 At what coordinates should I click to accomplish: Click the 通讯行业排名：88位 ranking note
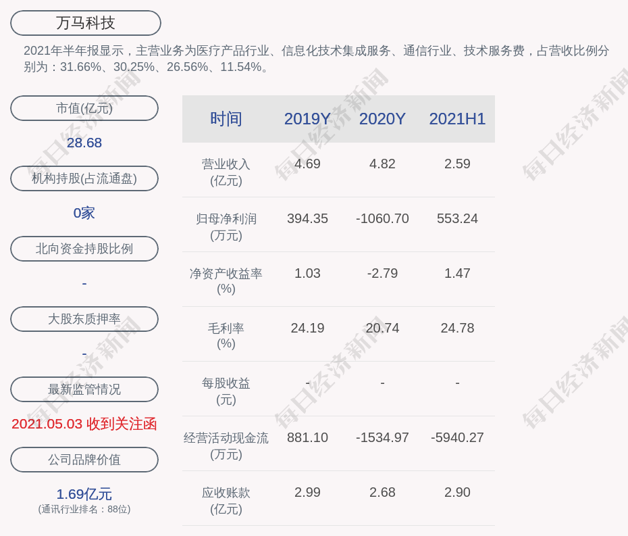84,509
